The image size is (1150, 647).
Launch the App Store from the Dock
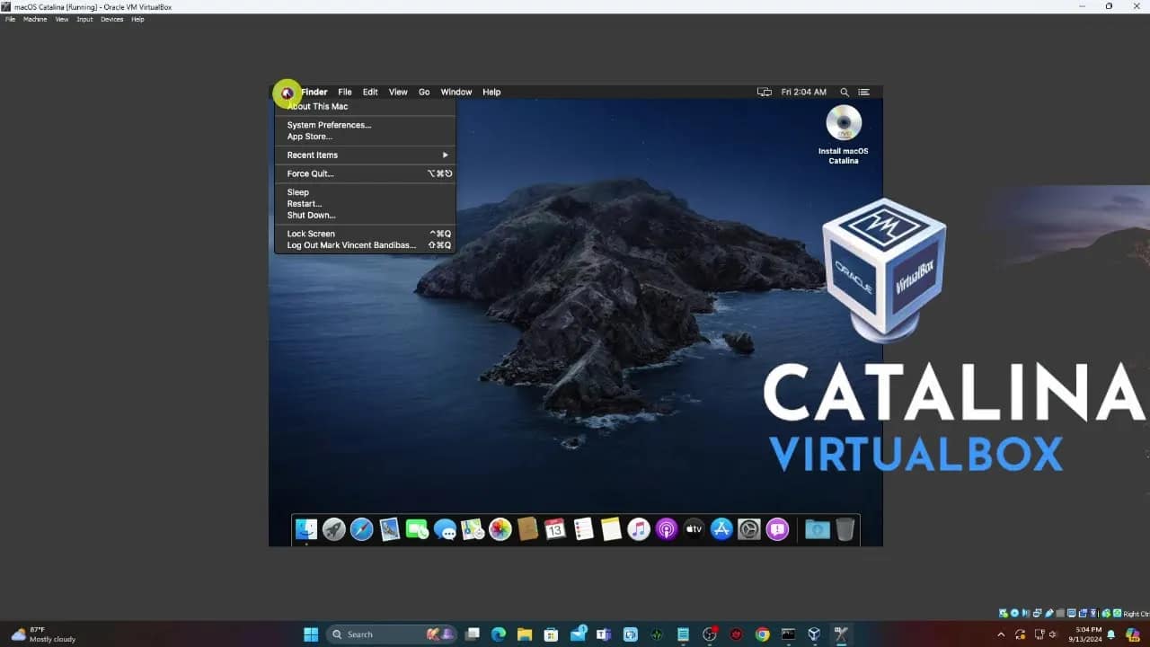pyautogui.click(x=721, y=529)
